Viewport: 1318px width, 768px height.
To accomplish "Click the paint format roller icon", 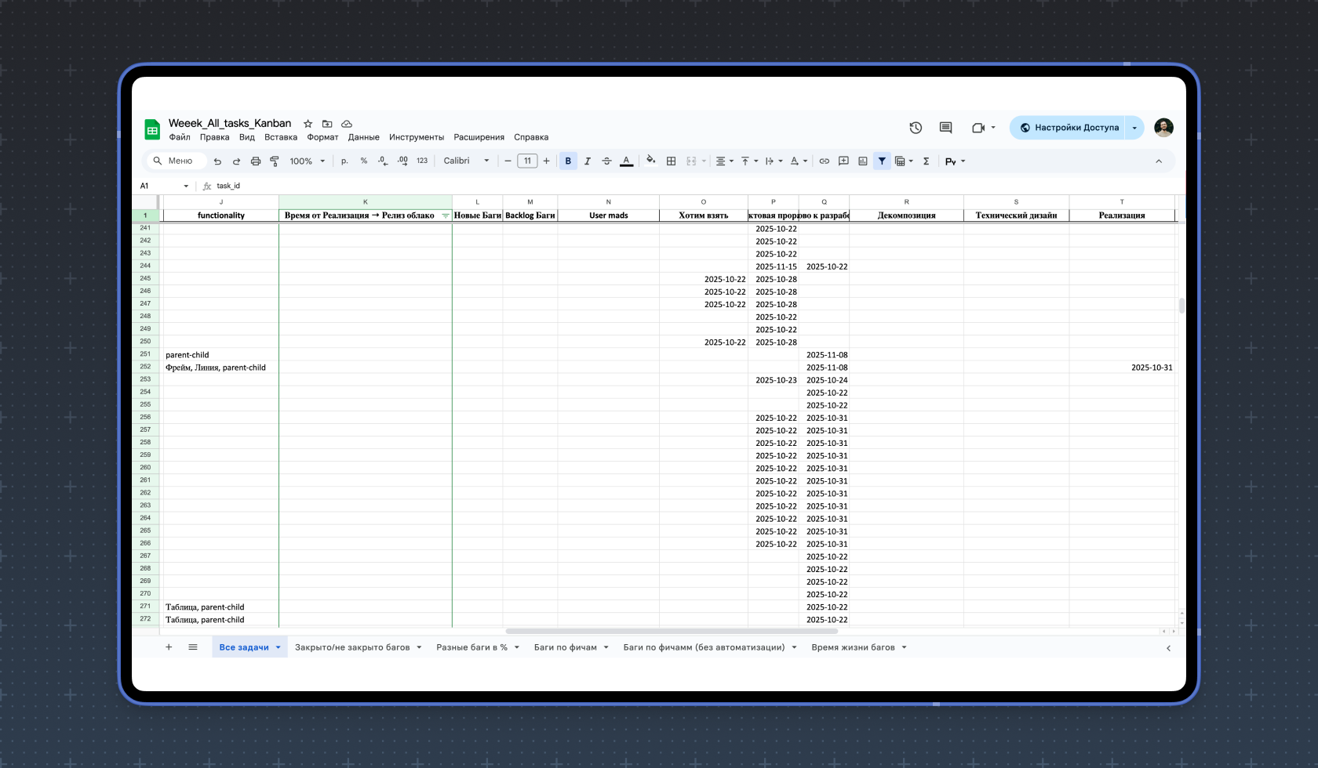I will 275,161.
